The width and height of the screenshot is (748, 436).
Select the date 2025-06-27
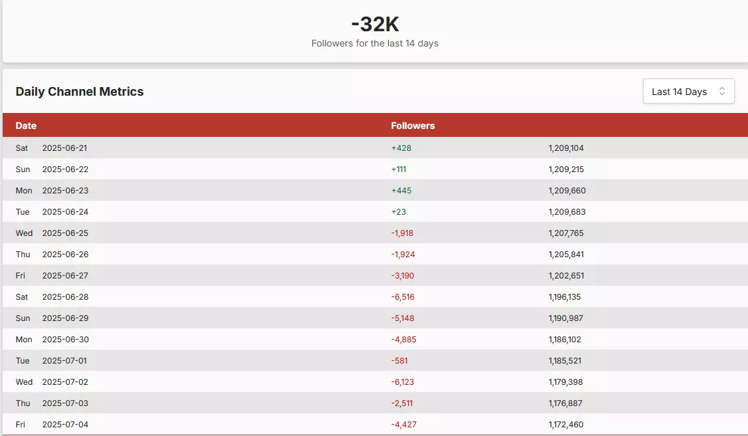tap(65, 276)
